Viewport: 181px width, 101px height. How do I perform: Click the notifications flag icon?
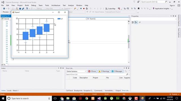(134, 2)
